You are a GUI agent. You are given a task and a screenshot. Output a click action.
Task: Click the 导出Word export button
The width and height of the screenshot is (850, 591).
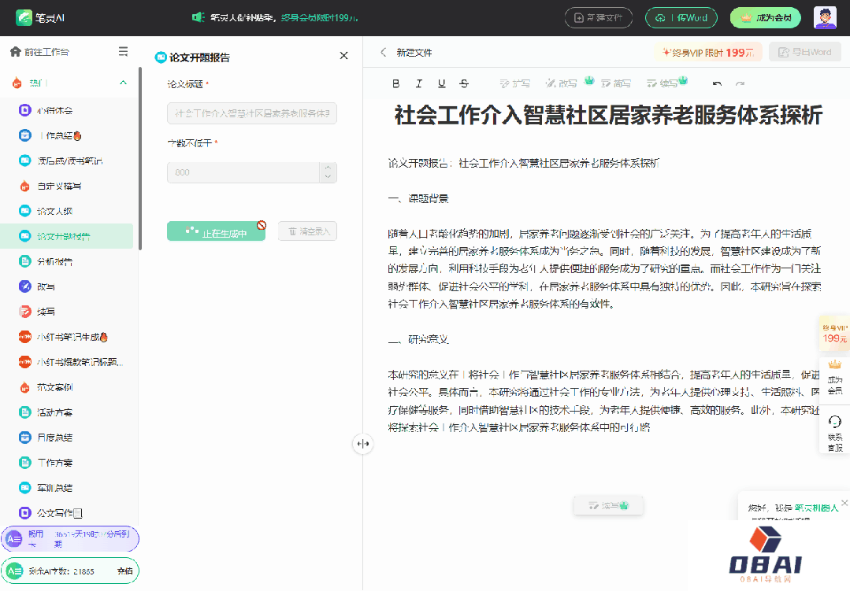pyautogui.click(x=804, y=52)
